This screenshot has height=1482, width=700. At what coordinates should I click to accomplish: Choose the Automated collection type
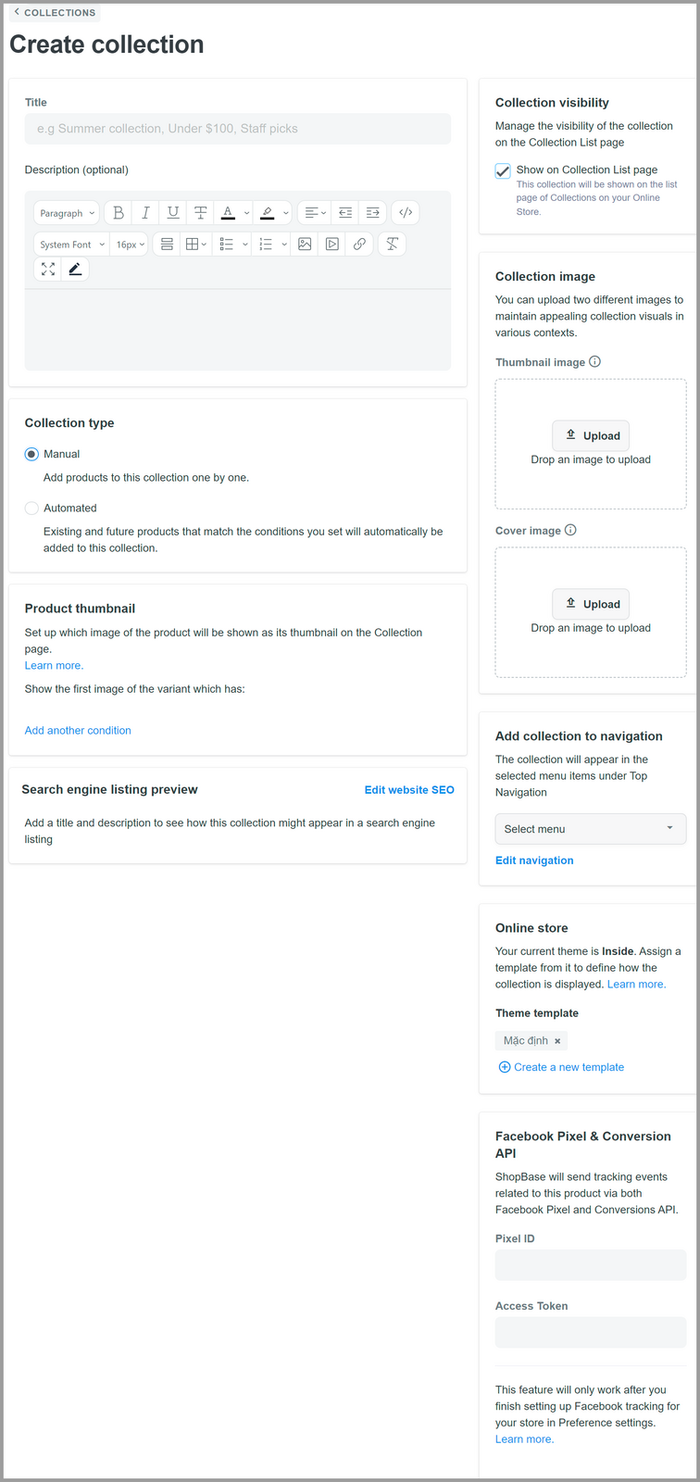(x=32, y=509)
